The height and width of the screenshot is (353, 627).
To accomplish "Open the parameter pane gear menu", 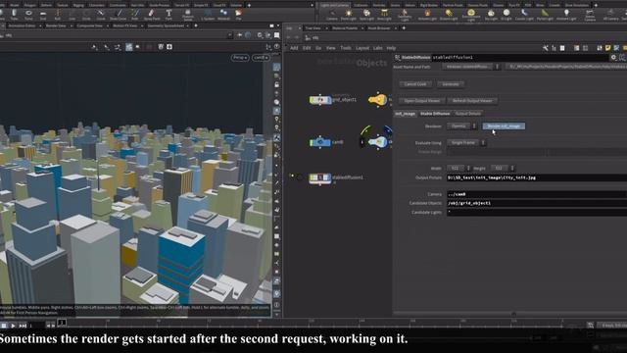I will 613,58.
